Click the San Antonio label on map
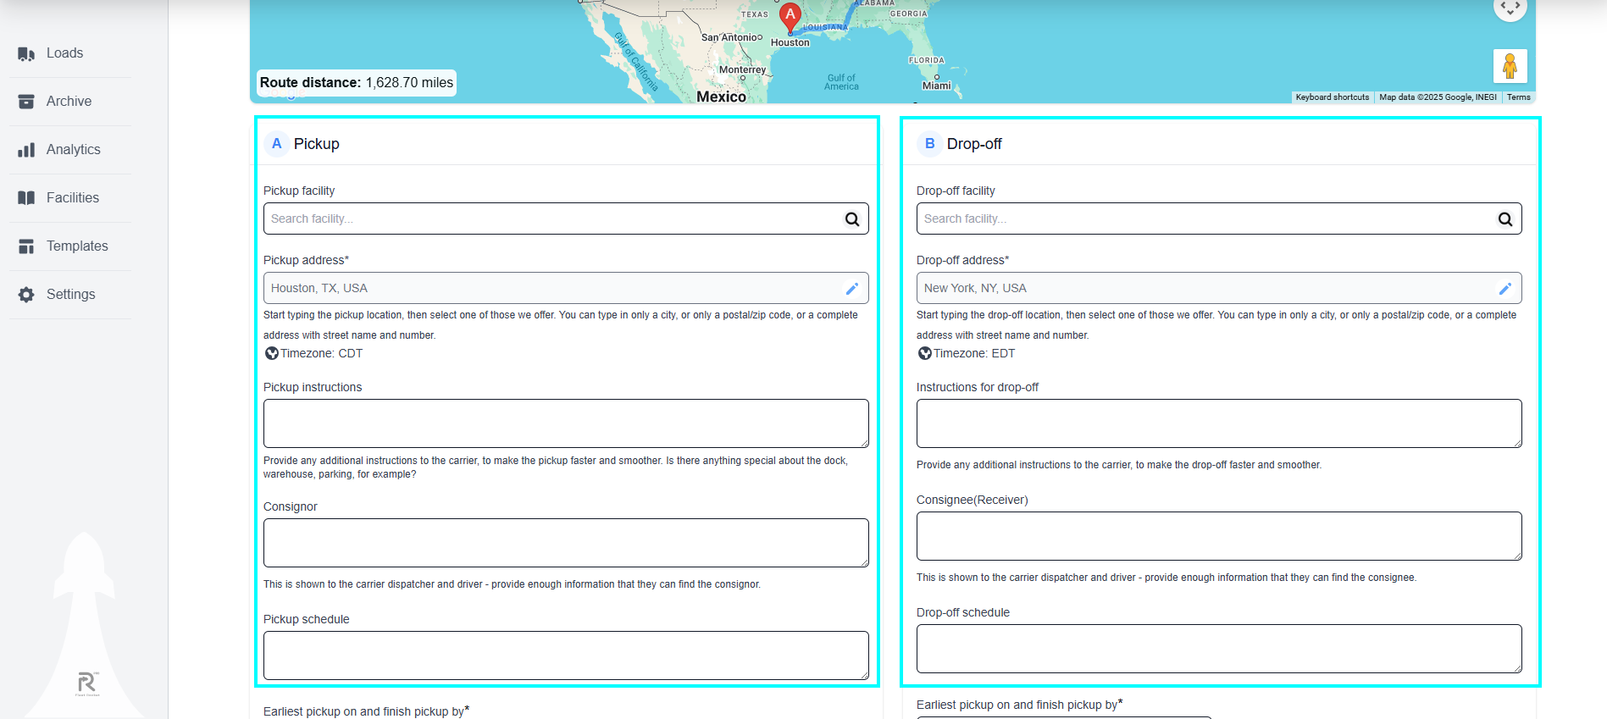Screen dimensions: 1607x719 coord(731,37)
